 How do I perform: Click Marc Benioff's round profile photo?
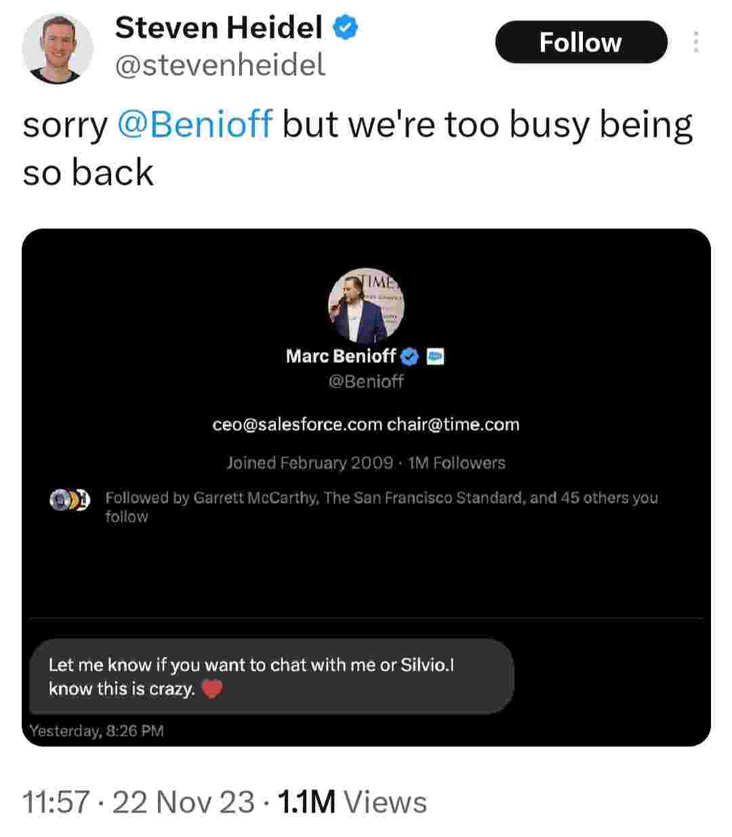366,303
